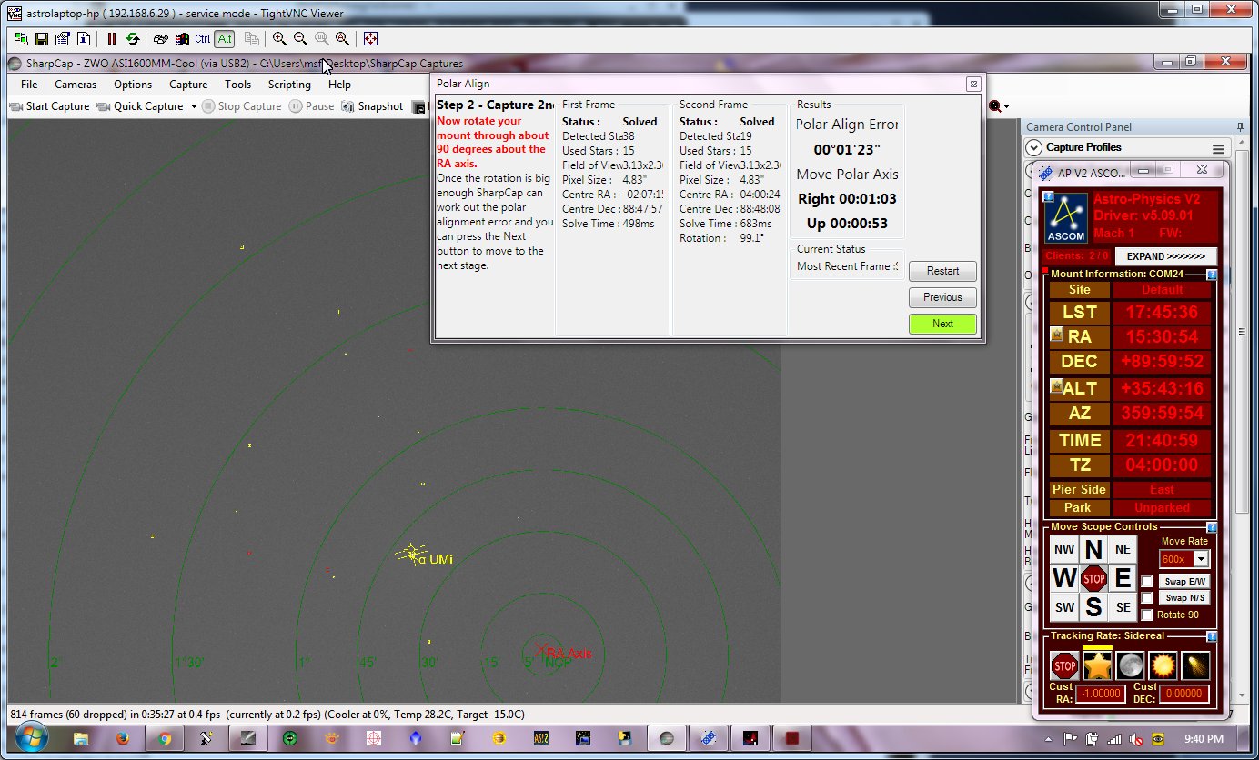Image resolution: width=1259 pixels, height=760 pixels.
Task: Open the Cameras menu
Action: (x=76, y=85)
